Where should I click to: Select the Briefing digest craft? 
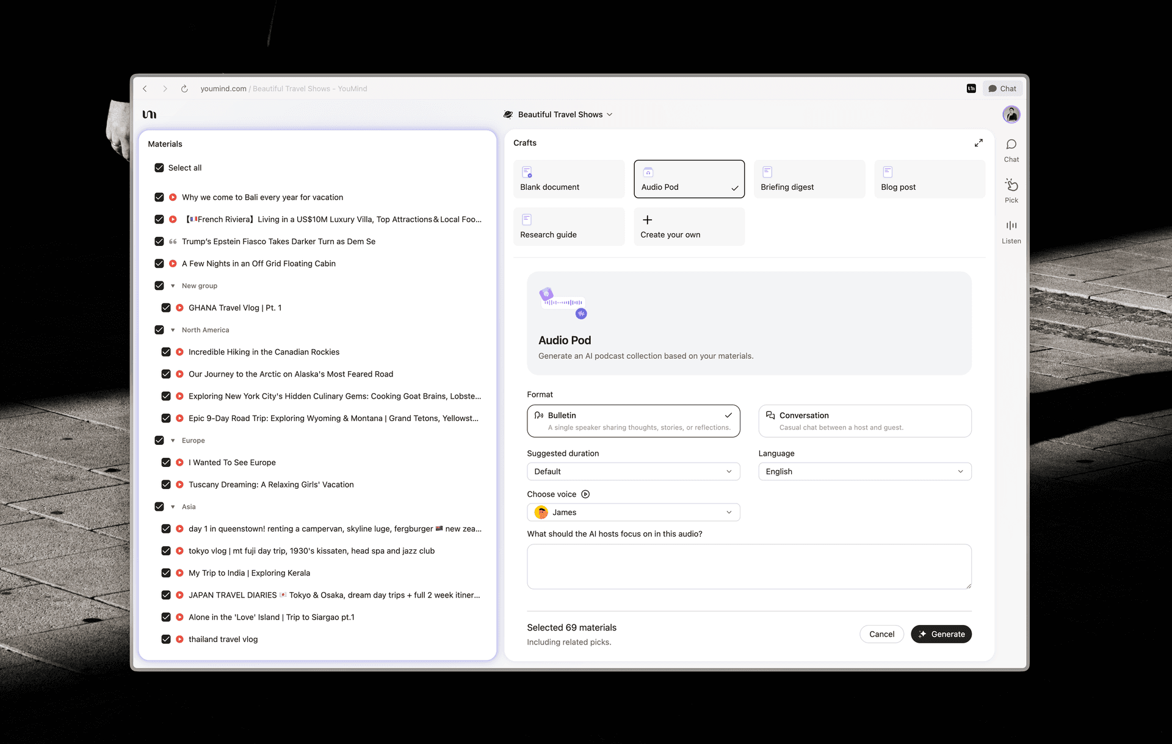809,179
